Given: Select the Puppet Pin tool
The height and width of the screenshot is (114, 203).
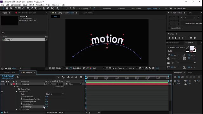Looking at the screenshot, I should [x=57, y=8].
